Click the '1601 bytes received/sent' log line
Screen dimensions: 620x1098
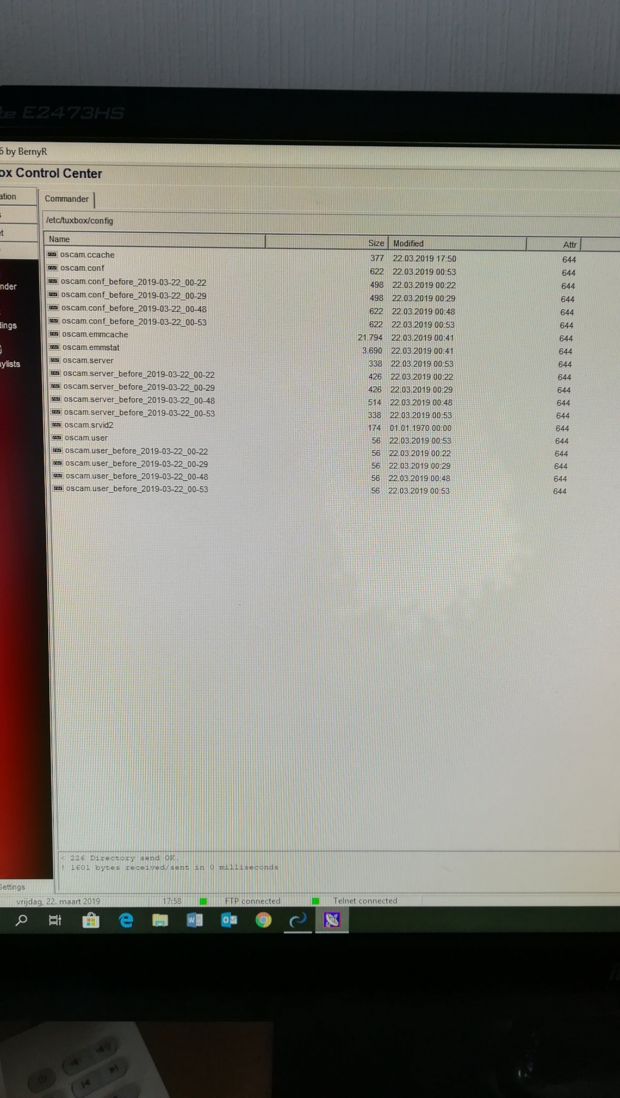click(x=170, y=867)
